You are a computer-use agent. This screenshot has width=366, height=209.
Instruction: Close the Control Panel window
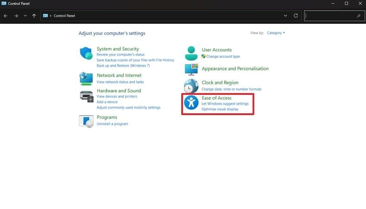[x=360, y=3]
